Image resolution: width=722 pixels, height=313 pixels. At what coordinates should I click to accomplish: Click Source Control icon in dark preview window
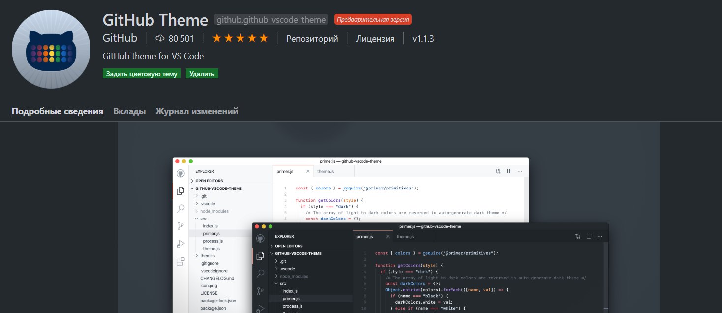click(260, 291)
